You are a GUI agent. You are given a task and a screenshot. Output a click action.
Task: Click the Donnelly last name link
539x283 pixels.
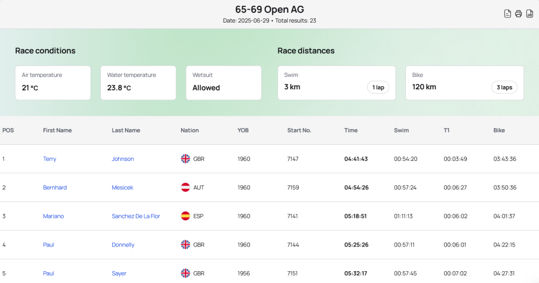point(123,245)
